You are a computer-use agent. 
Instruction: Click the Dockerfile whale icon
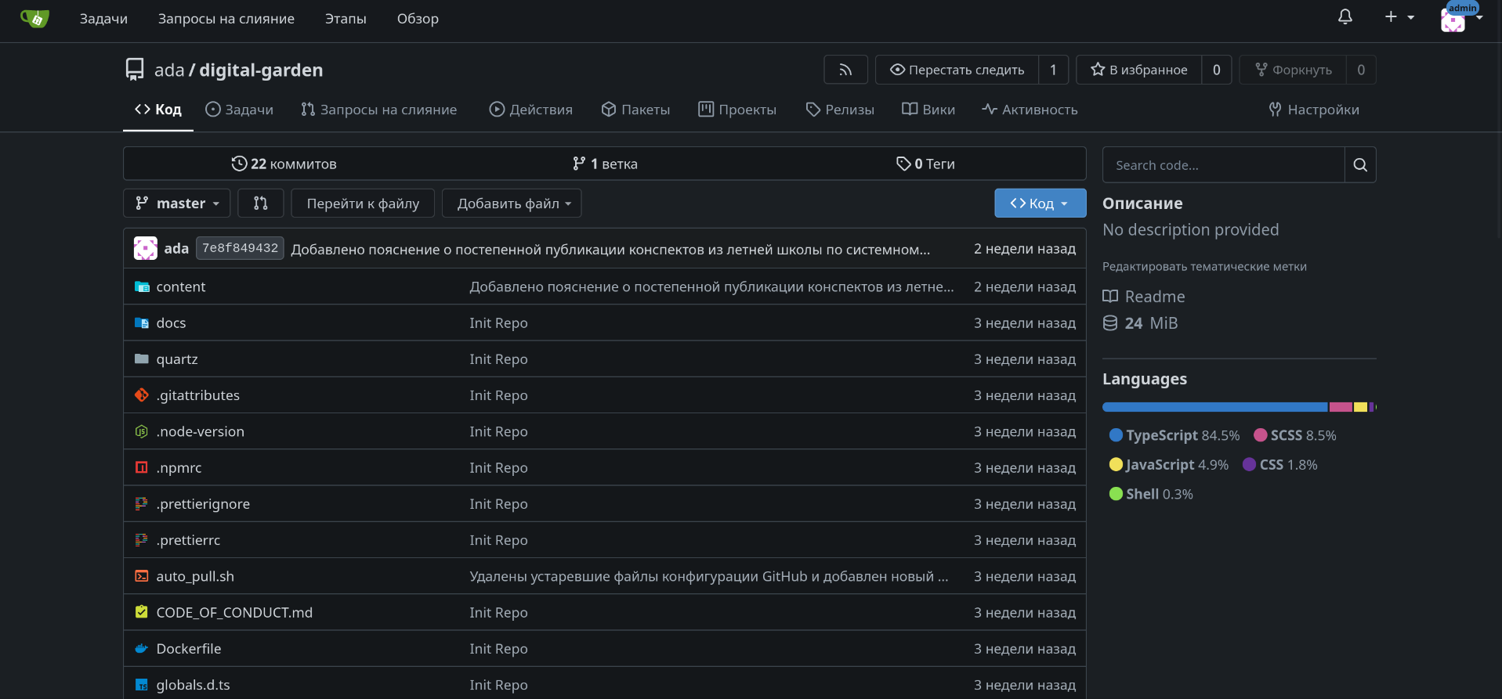[x=142, y=648]
